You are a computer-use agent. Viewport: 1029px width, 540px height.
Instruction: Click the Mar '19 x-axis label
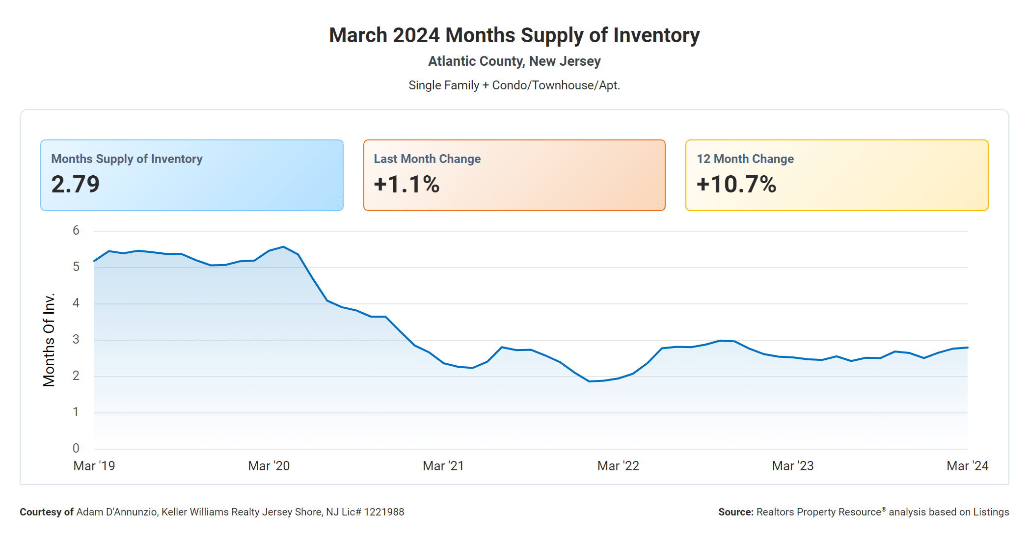click(x=94, y=466)
